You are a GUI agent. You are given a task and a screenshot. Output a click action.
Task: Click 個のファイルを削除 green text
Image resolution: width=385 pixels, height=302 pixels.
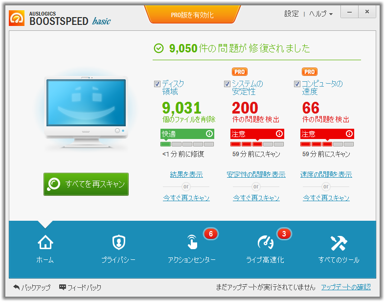[x=189, y=119]
